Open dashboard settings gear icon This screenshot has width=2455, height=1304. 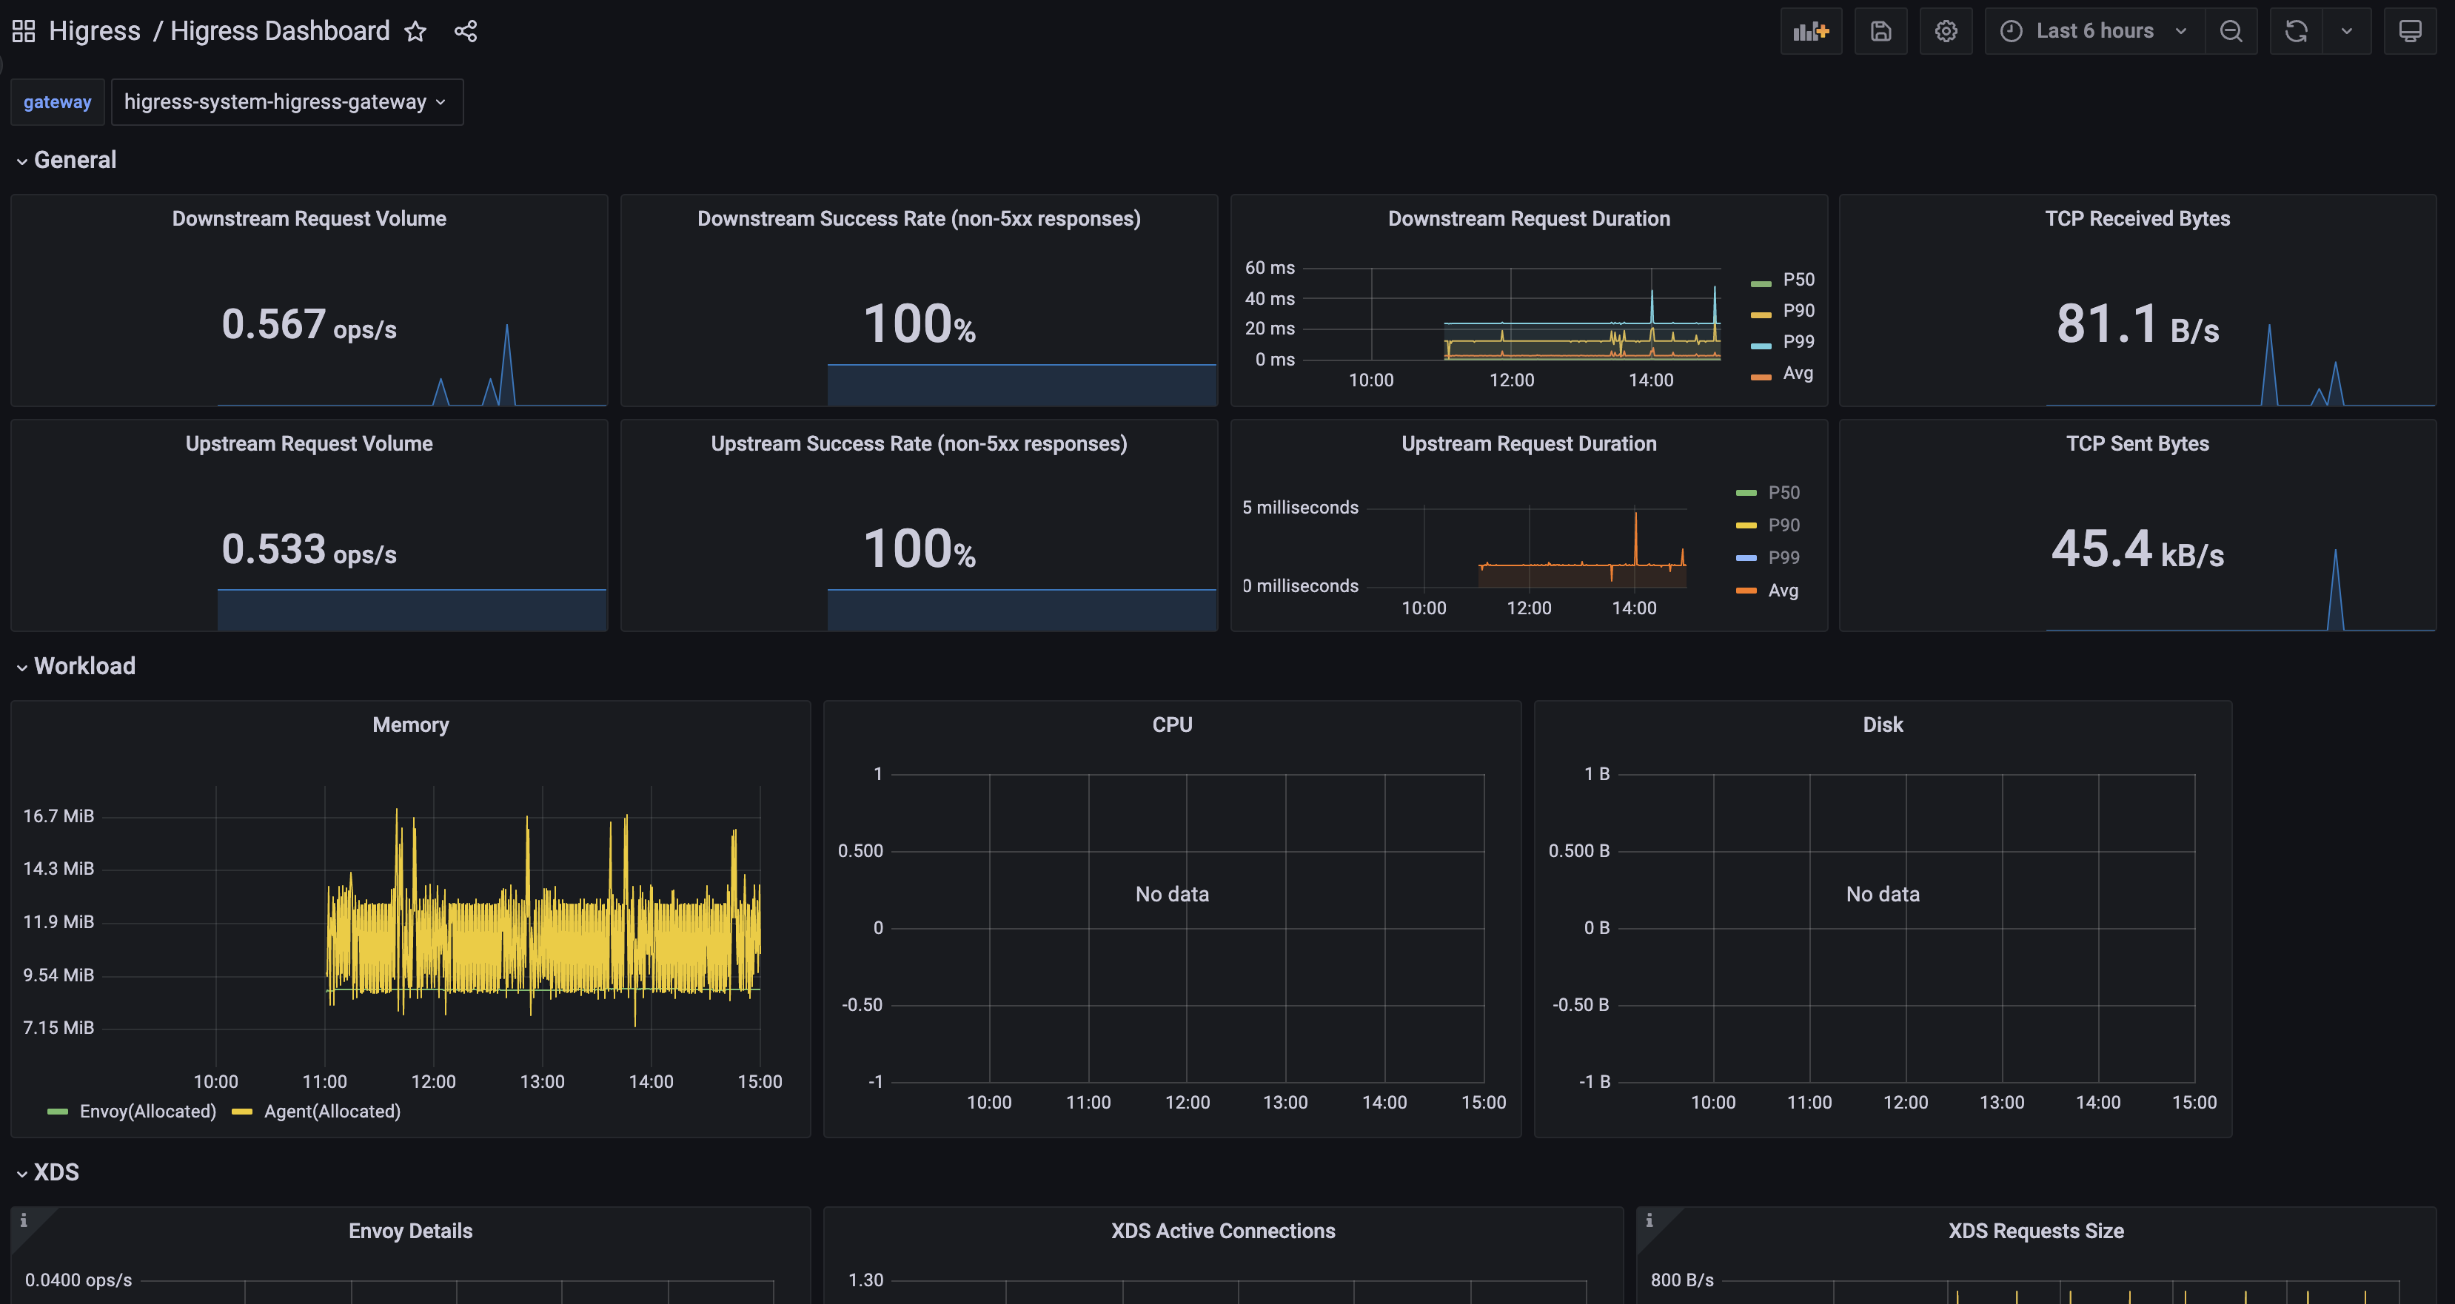point(1945,31)
